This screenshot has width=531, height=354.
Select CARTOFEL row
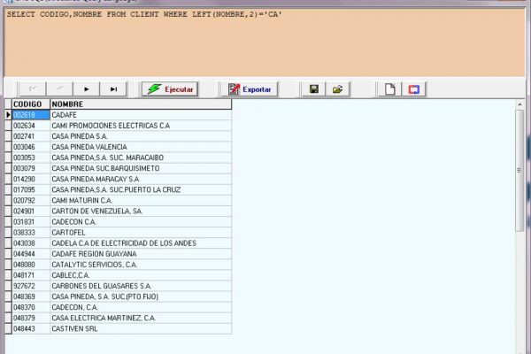point(141,233)
